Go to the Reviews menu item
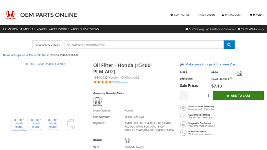Screen dimensions: 267x150 click(92, 29)
